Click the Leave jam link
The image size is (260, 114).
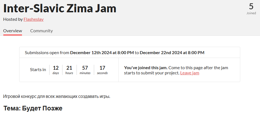point(190,73)
